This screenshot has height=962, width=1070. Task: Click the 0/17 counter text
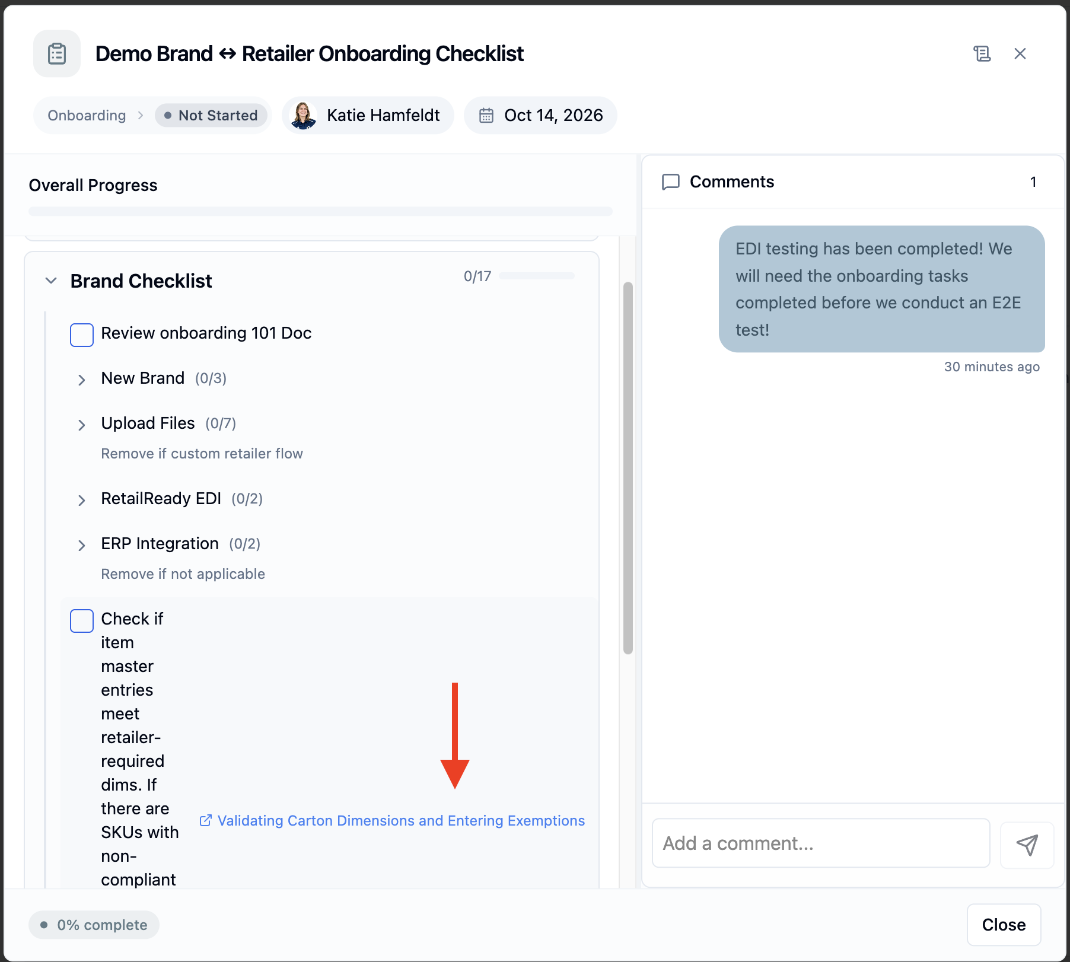tap(477, 276)
